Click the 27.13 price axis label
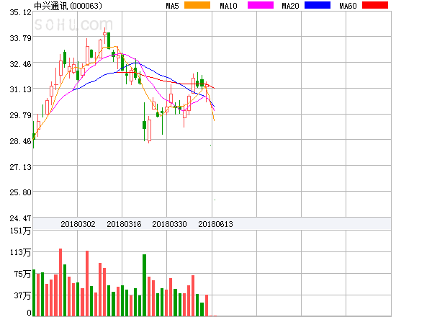This screenshot has height=317, width=432. tap(20, 167)
